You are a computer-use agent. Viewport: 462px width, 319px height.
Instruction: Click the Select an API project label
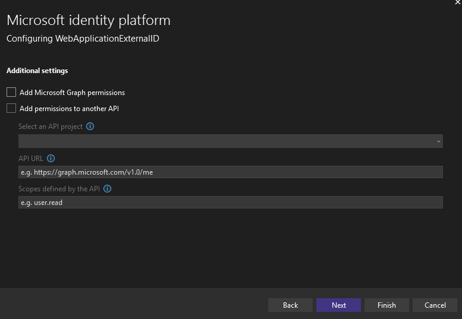[x=51, y=127]
